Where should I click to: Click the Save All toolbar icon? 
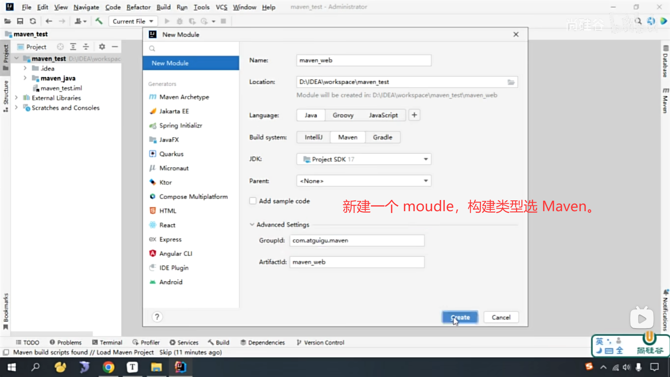point(20,21)
